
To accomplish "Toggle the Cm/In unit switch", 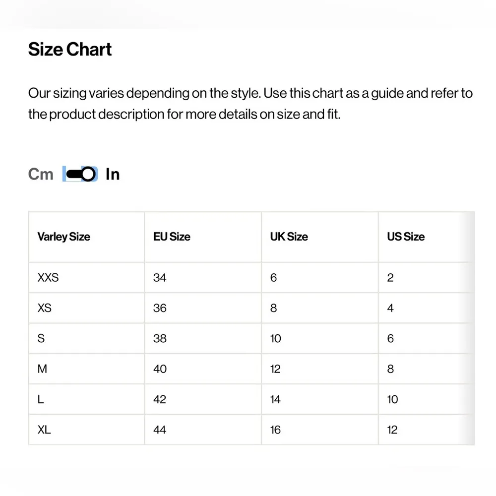I will 80,174.
